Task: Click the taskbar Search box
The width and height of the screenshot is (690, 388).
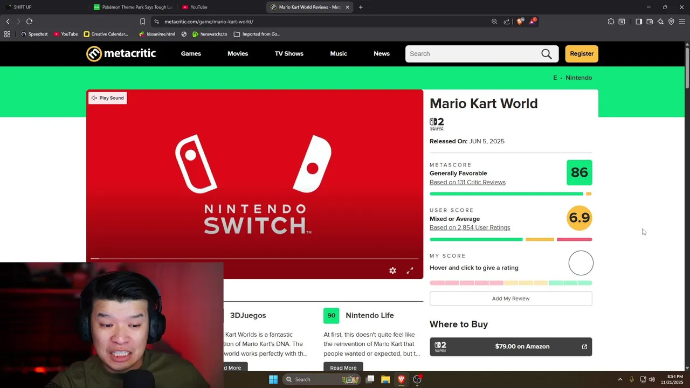Action: pos(322,379)
